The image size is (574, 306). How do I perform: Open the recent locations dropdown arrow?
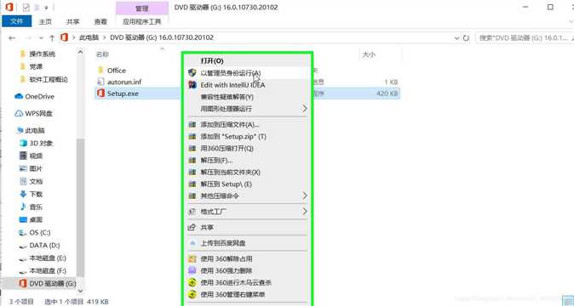point(41,38)
